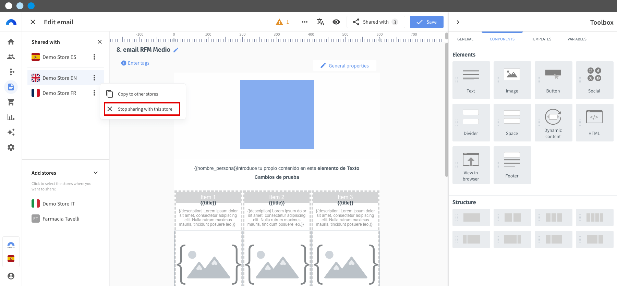Toggle email preview eye icon
Viewport: 617px width, 286px height.
click(336, 22)
